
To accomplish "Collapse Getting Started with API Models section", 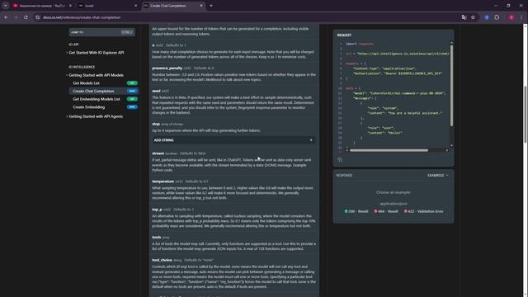I will click(96, 75).
